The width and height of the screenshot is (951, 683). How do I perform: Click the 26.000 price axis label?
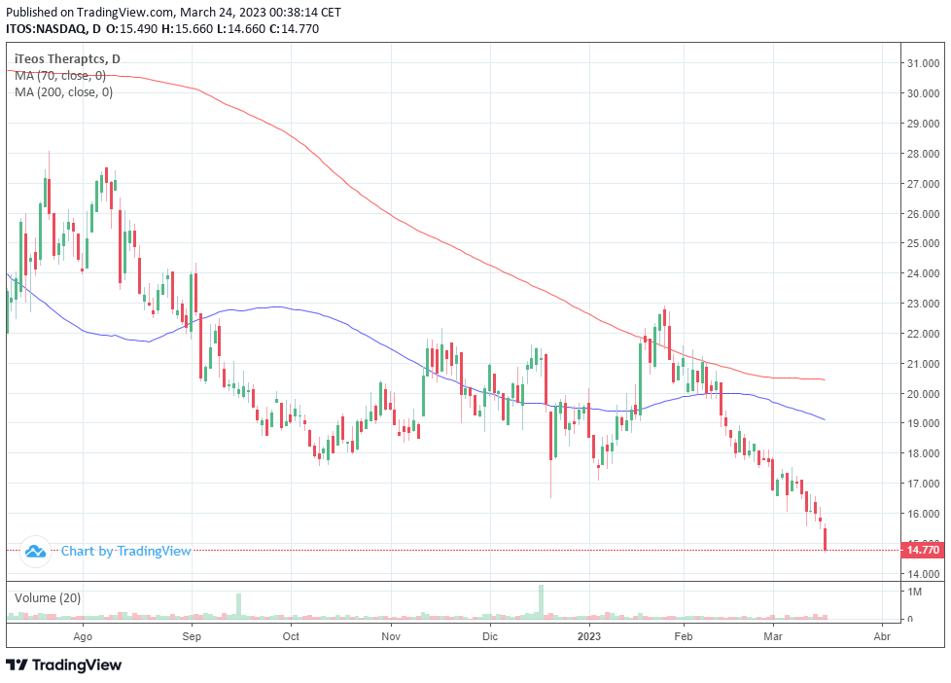pos(923,214)
